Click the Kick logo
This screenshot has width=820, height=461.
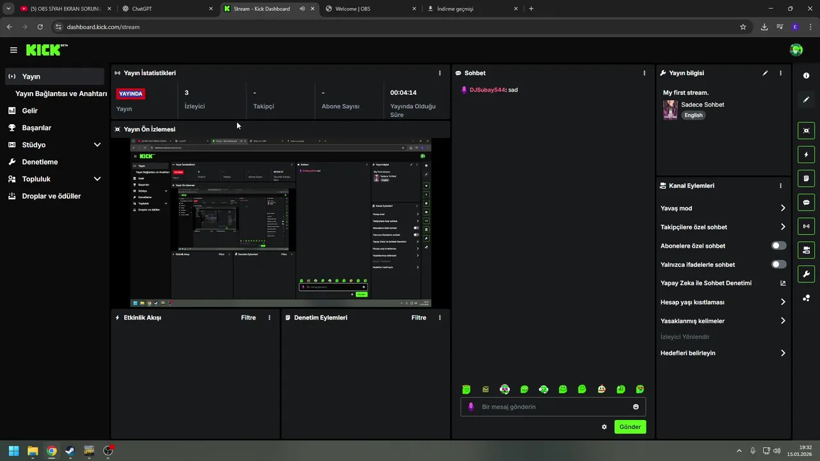click(x=46, y=50)
